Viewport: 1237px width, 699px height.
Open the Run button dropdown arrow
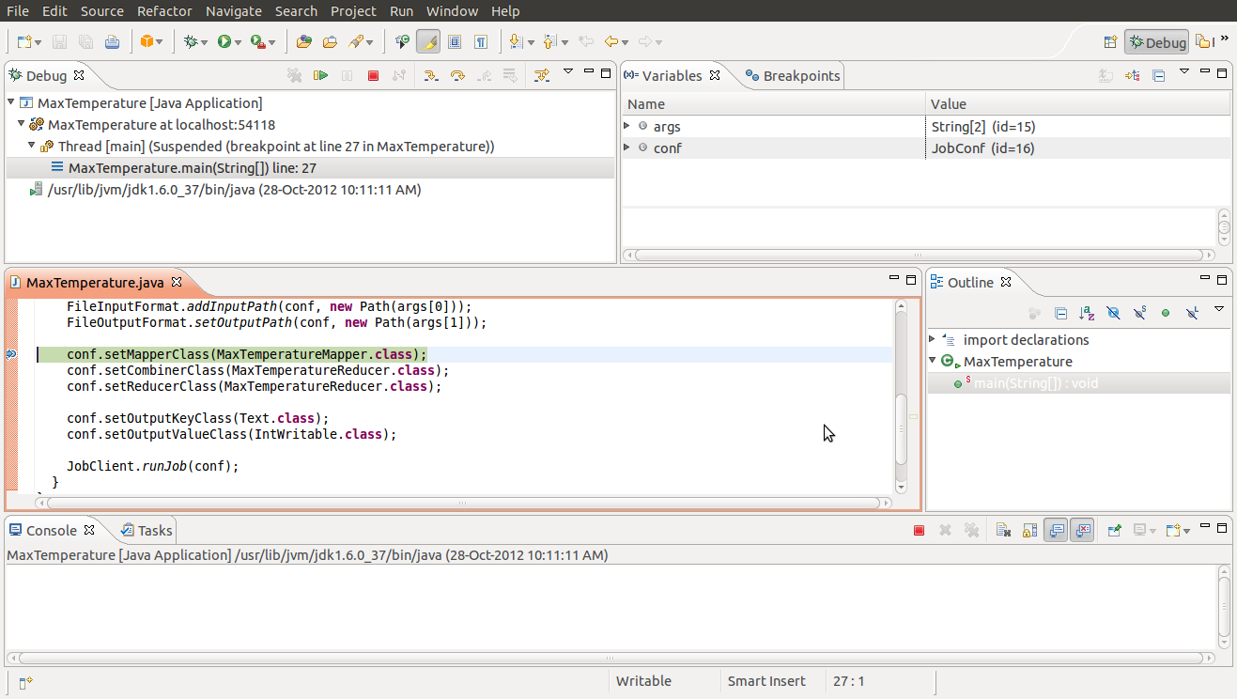(x=239, y=42)
